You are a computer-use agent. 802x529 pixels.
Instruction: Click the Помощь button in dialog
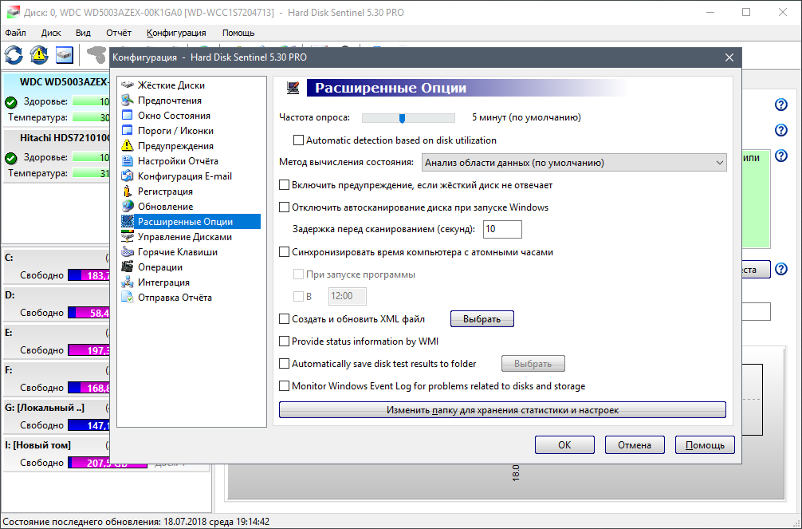point(705,445)
